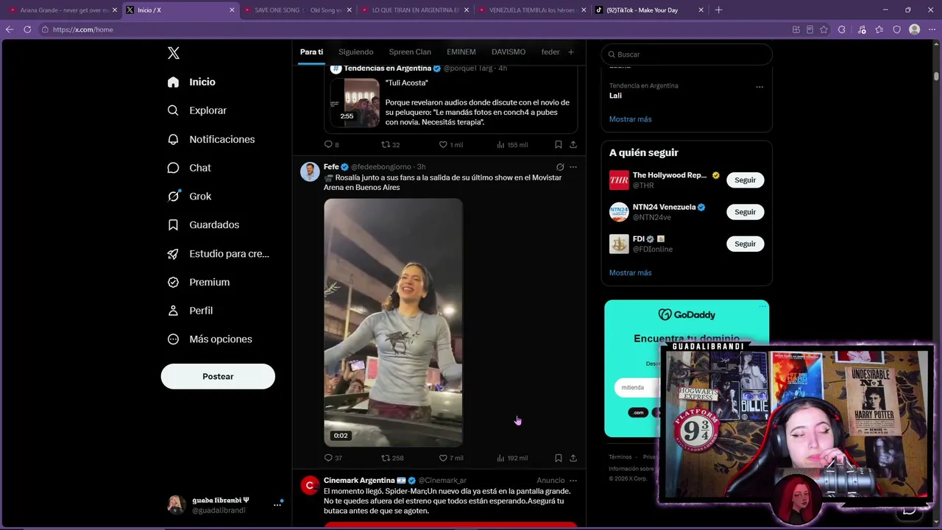Image resolution: width=942 pixels, height=530 pixels.
Task: Open the browser profile avatar
Action: tap(915, 29)
